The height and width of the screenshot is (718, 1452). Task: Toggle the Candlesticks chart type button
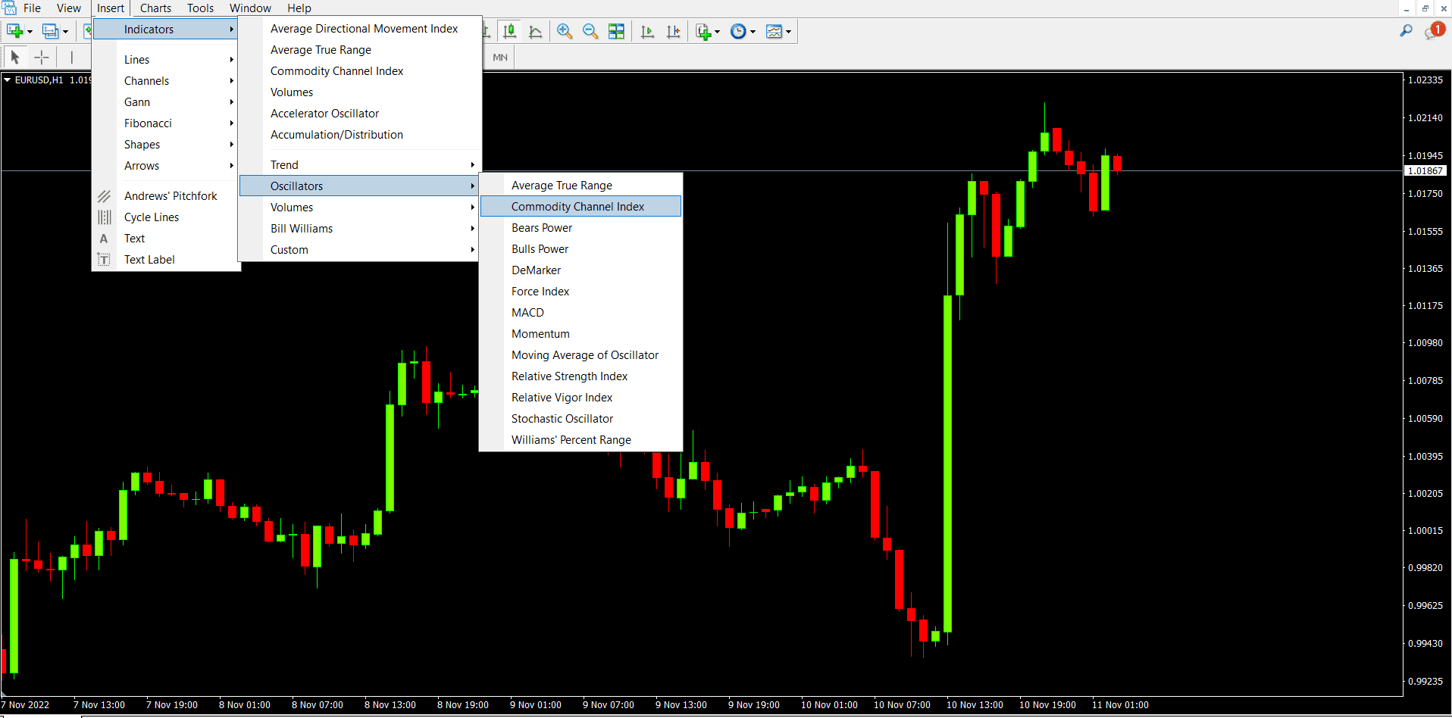(x=510, y=31)
